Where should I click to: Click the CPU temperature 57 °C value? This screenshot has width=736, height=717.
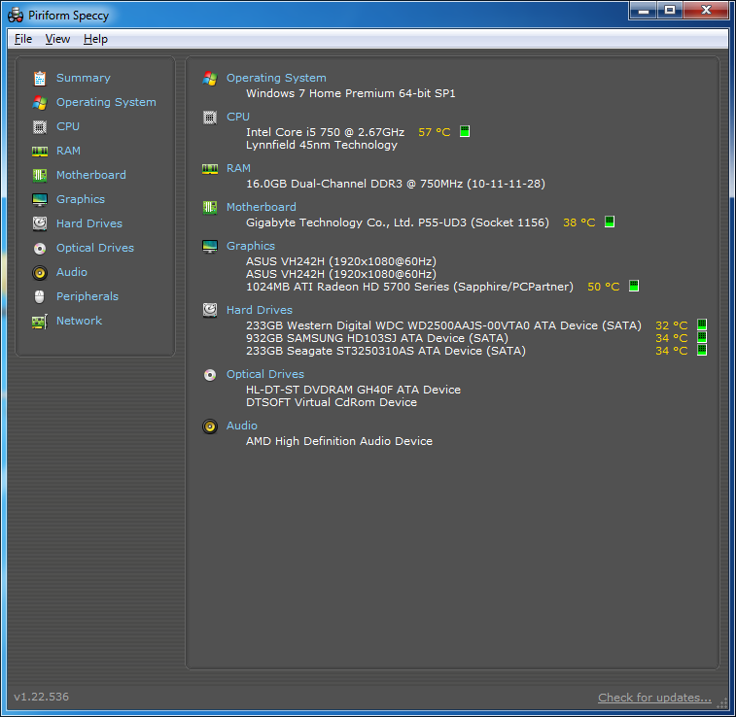[435, 132]
